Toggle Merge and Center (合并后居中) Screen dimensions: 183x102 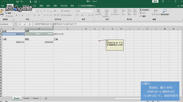[x=67, y=15]
